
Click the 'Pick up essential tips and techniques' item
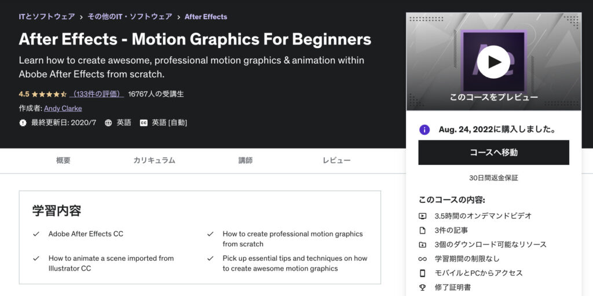295,264
